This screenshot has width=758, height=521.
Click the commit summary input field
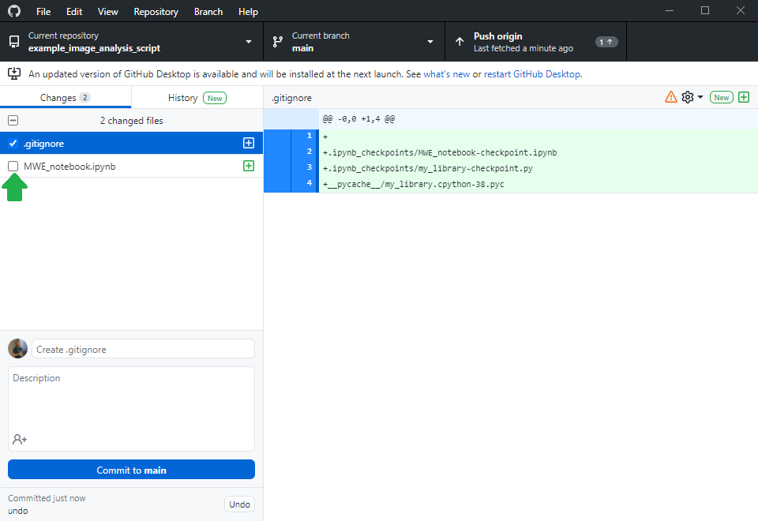pos(143,349)
